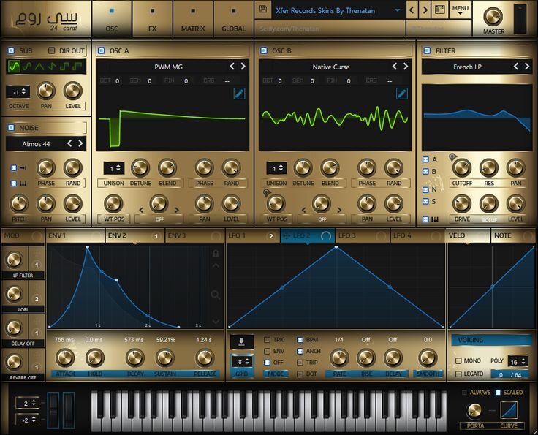Open OSC B wavetable edit pencil
Image resolution: width=538 pixels, height=435 pixels.
click(402, 94)
